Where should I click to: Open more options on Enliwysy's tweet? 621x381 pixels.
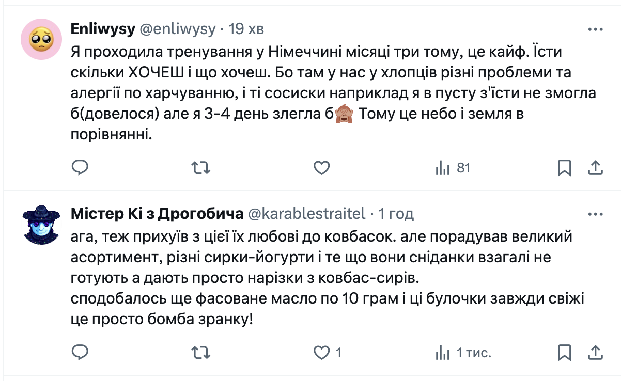[x=595, y=29]
